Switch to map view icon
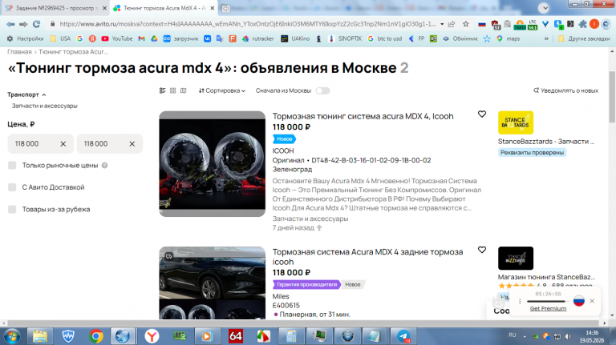Viewport: 616px width, 345px height. pyautogui.click(x=183, y=90)
